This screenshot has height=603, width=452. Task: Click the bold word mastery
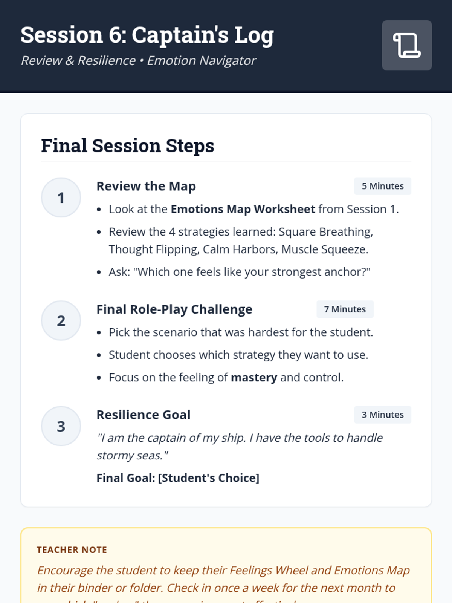coord(254,377)
